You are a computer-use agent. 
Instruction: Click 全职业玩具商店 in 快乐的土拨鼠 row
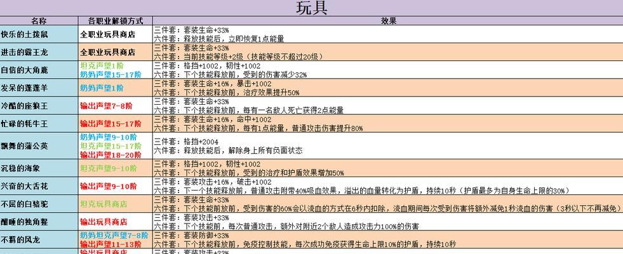(108, 34)
